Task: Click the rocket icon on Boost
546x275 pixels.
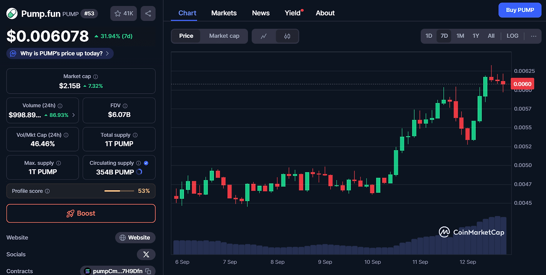Action: 70,214
